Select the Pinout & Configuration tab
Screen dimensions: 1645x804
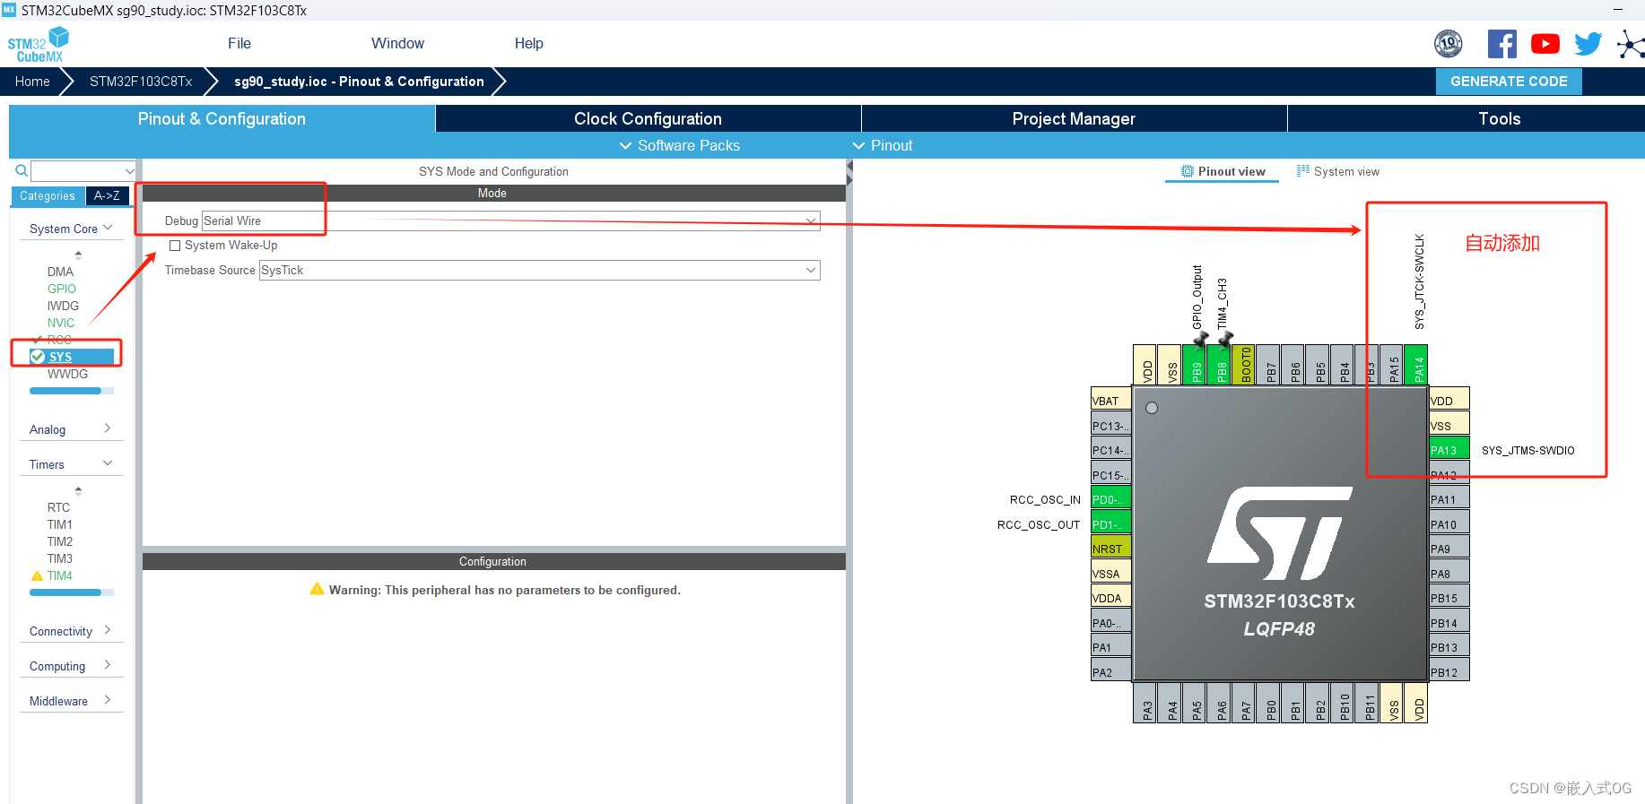(222, 118)
